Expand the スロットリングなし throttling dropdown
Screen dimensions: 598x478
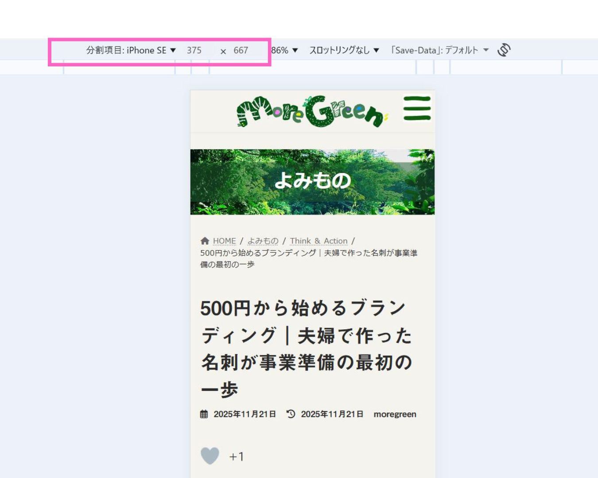point(344,50)
